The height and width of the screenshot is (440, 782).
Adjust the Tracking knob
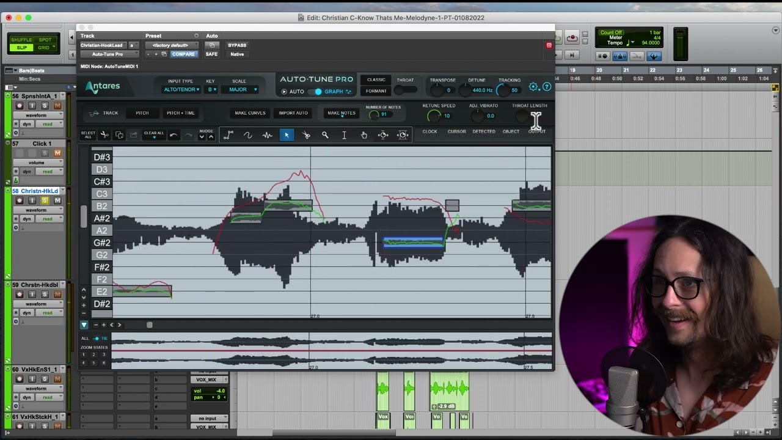(x=503, y=90)
